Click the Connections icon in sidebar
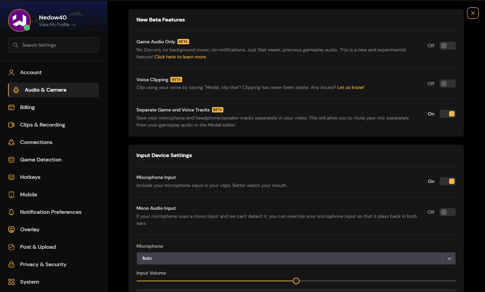The height and width of the screenshot is (292, 485). coord(11,142)
